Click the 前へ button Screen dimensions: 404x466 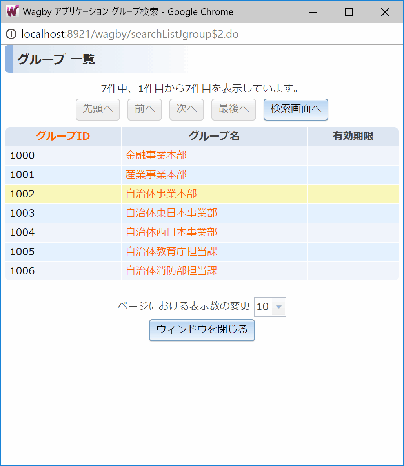point(145,110)
